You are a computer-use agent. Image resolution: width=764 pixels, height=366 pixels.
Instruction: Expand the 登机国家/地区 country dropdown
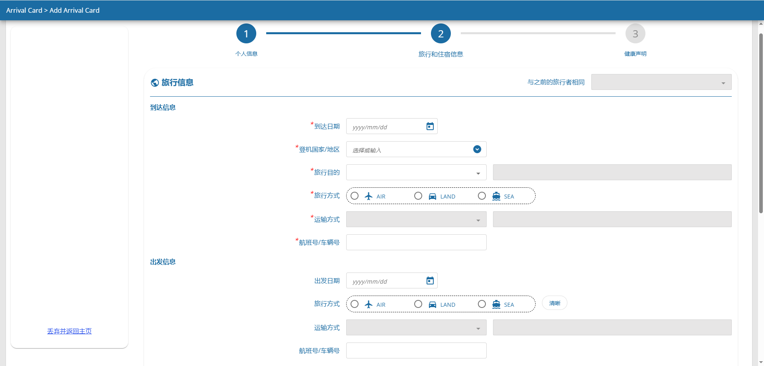(477, 149)
